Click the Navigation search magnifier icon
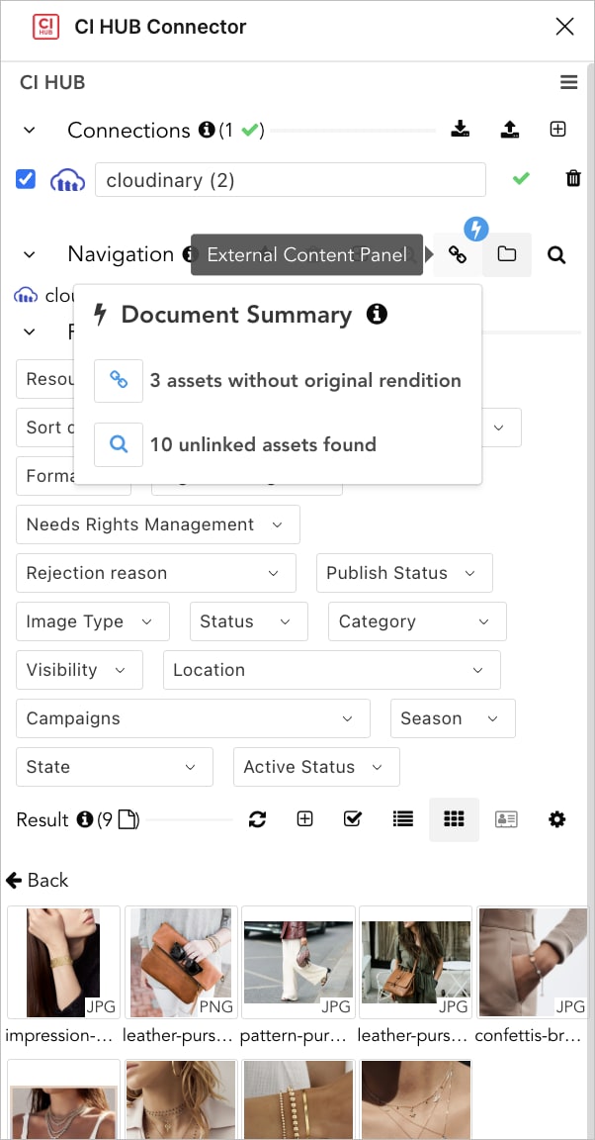 (x=556, y=255)
